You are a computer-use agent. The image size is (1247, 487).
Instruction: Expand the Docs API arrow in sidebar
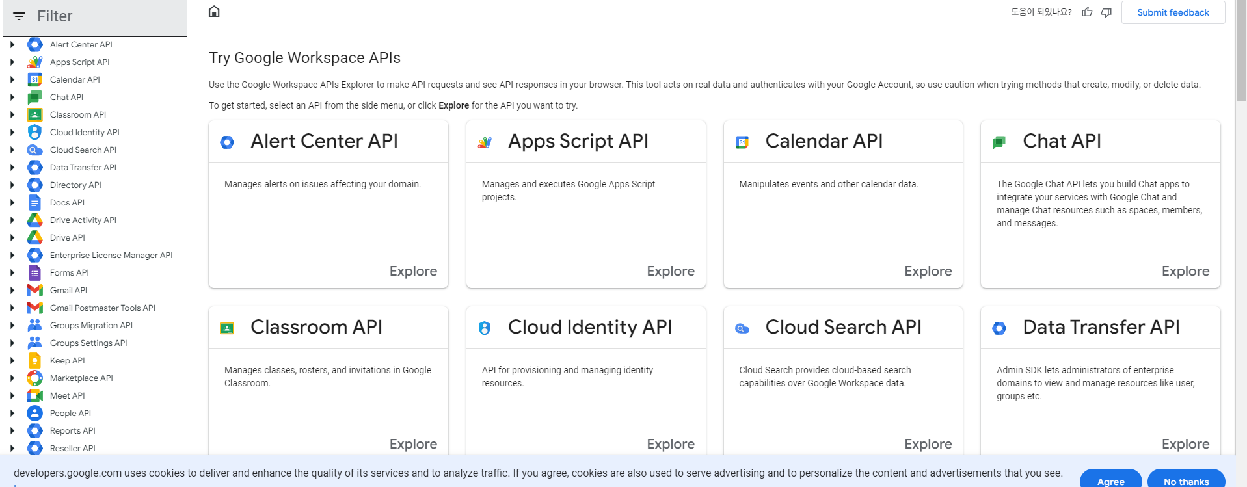[x=12, y=203]
